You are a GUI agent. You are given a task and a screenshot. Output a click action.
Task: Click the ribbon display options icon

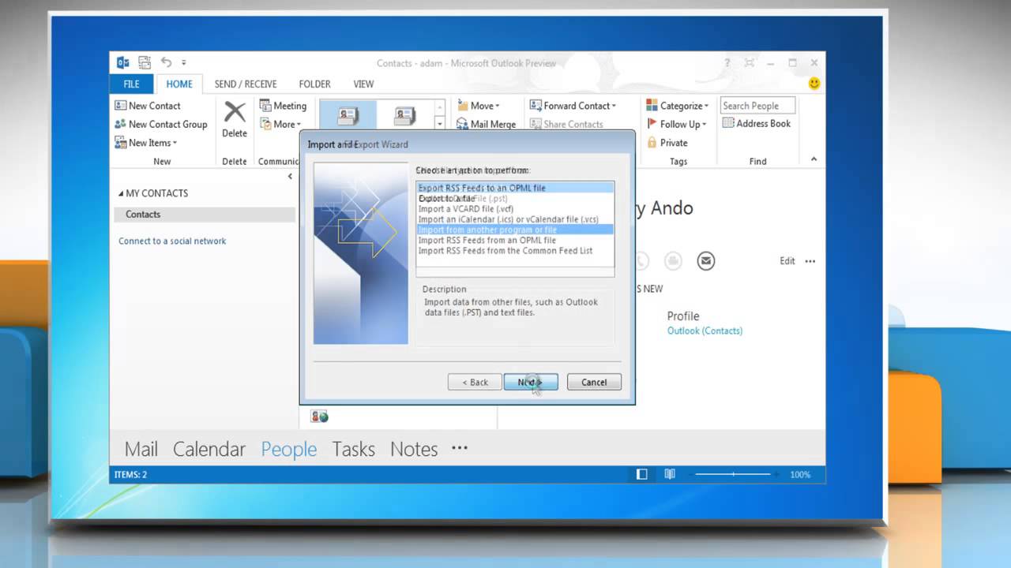click(x=749, y=63)
